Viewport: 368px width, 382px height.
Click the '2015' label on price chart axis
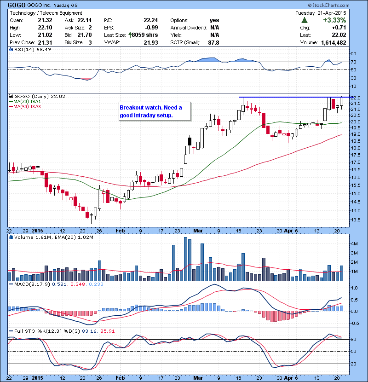(x=38, y=231)
